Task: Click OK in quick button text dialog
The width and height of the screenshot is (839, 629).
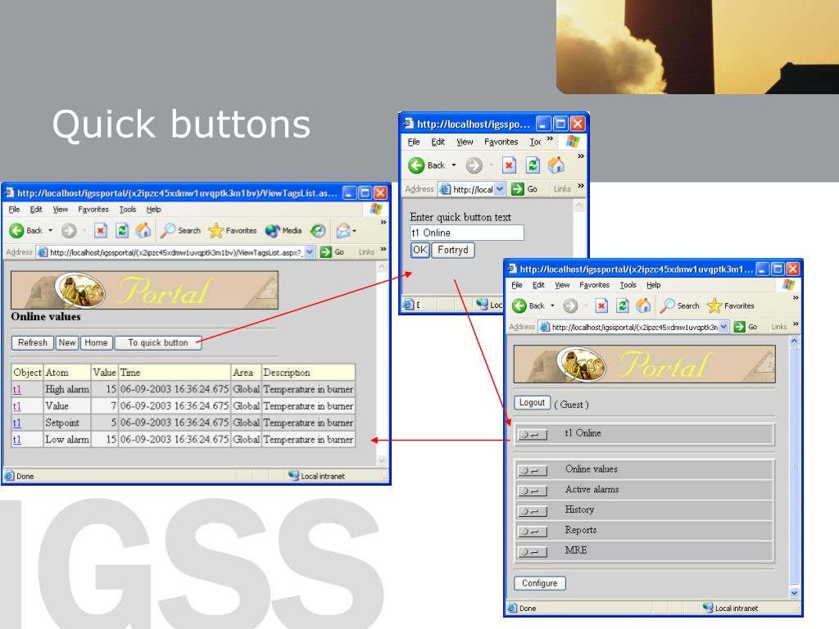Action: click(420, 250)
